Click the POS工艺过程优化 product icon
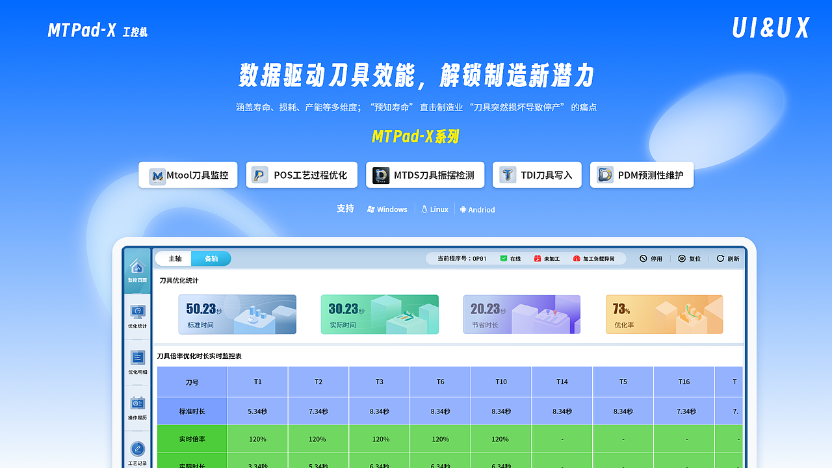The width and height of the screenshot is (832, 468). click(260, 175)
